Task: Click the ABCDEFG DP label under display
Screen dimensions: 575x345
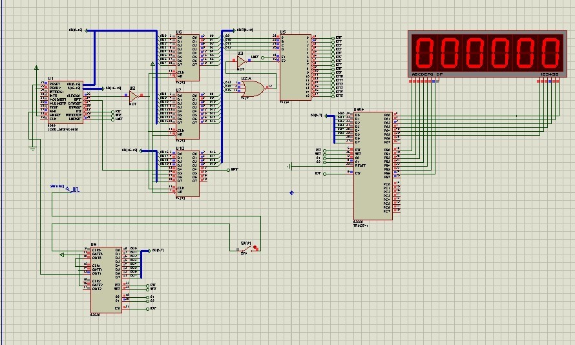Action: coord(427,74)
